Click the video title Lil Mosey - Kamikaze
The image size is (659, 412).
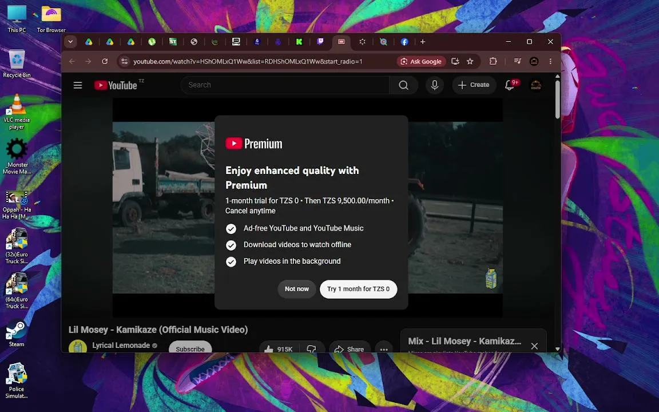(x=158, y=330)
